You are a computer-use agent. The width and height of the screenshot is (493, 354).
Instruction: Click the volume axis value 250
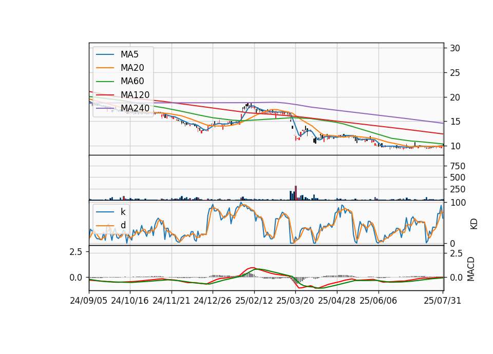(x=458, y=189)
